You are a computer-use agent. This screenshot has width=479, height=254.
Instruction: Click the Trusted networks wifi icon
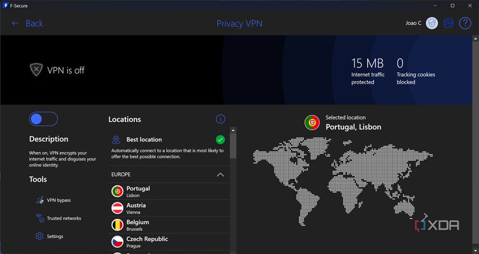pyautogui.click(x=40, y=218)
